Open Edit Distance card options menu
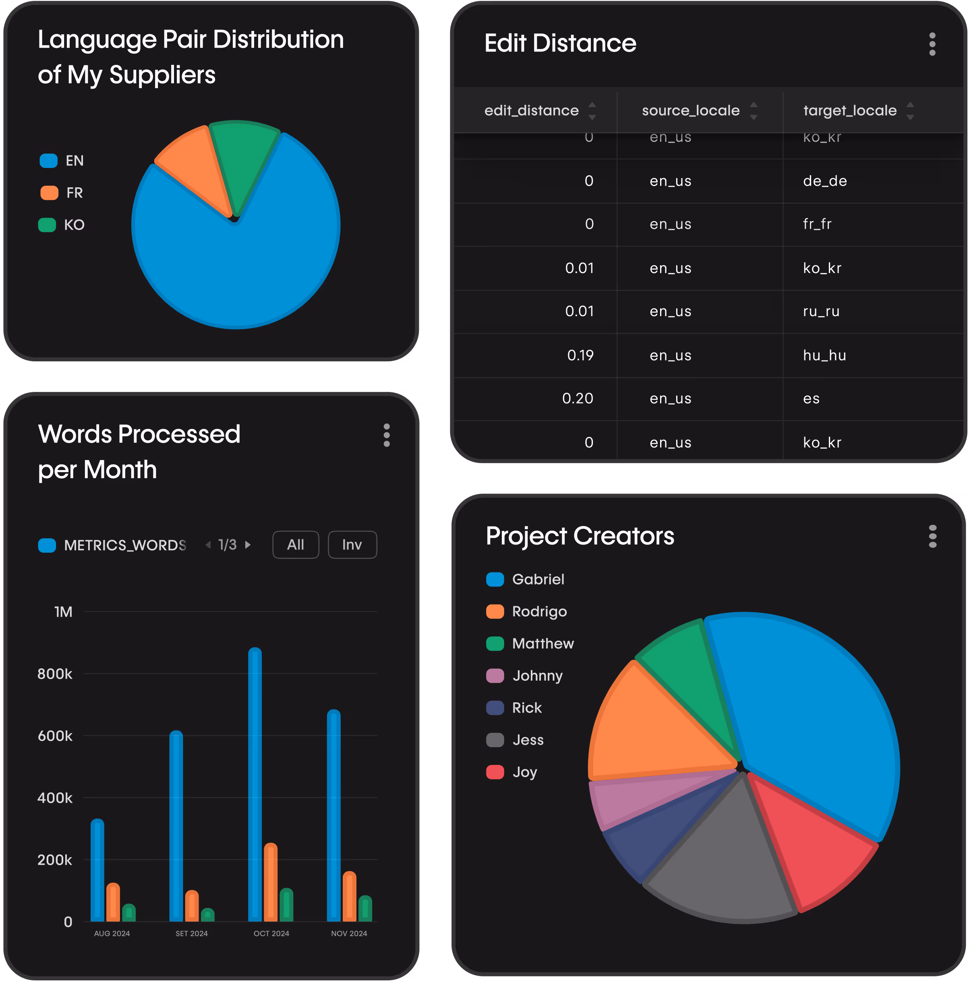This screenshot has width=969, height=982. (x=932, y=44)
